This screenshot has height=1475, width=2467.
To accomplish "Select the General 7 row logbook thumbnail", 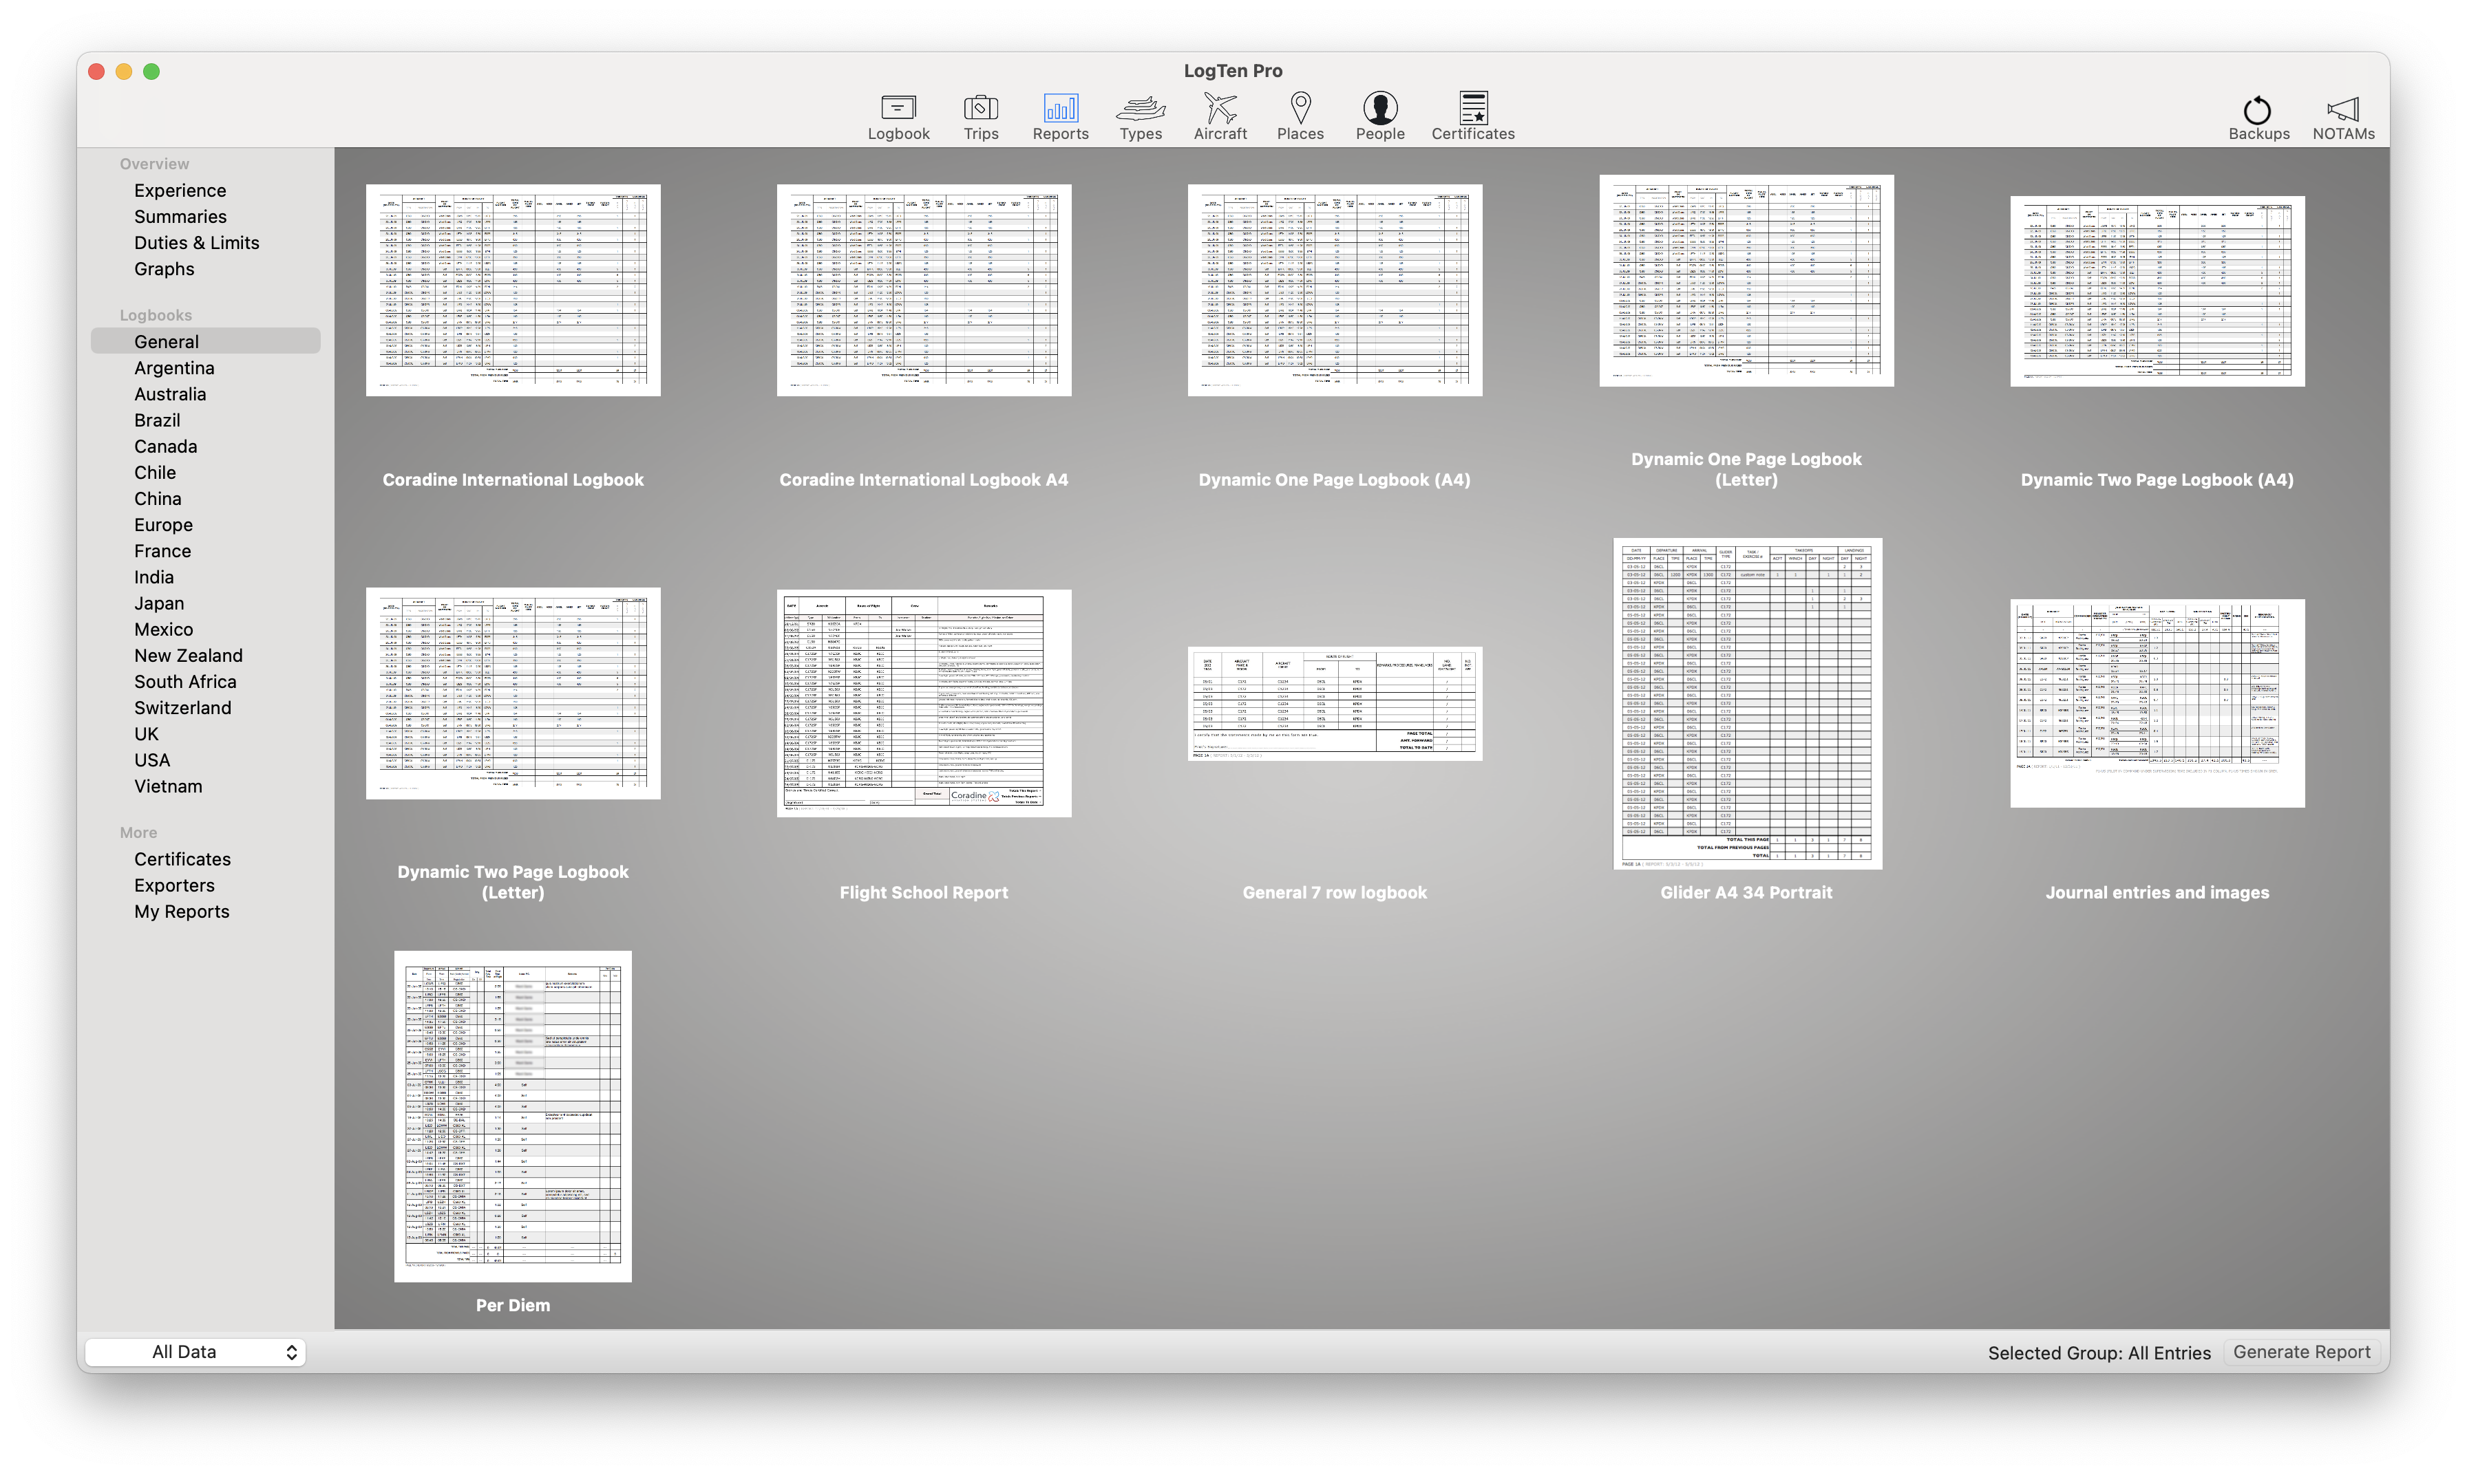I will click(1335, 702).
